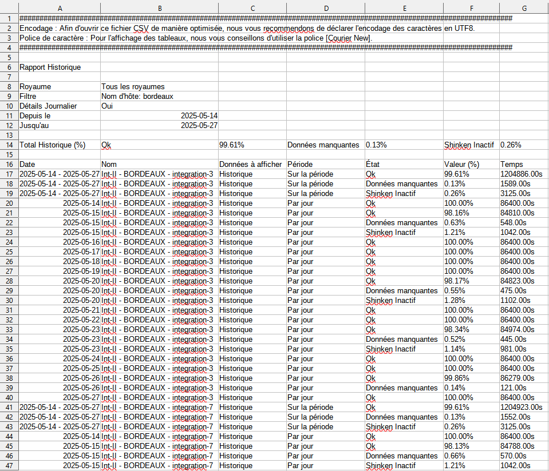The image size is (549, 471).
Task: Select row 14 header
Action: point(9,145)
